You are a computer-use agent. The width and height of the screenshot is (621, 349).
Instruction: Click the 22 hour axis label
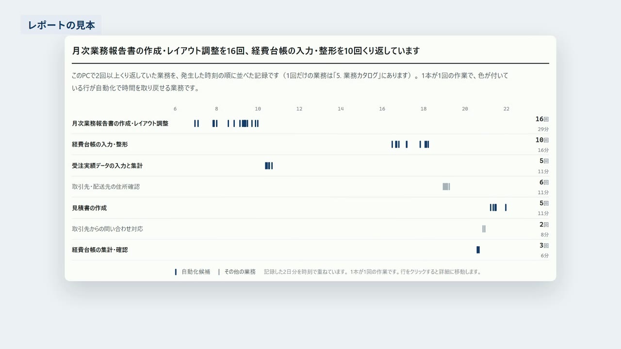507,109
